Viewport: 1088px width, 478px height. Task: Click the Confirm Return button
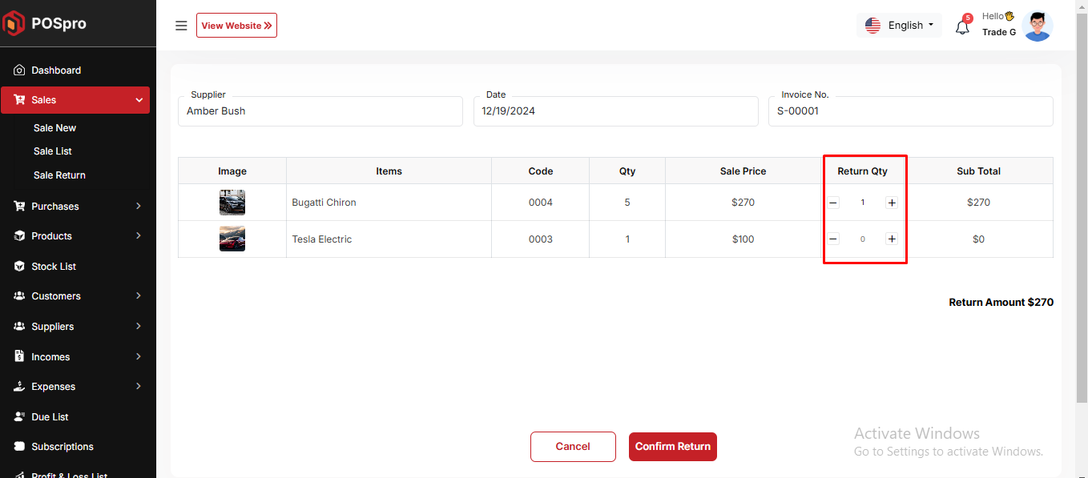coord(672,447)
